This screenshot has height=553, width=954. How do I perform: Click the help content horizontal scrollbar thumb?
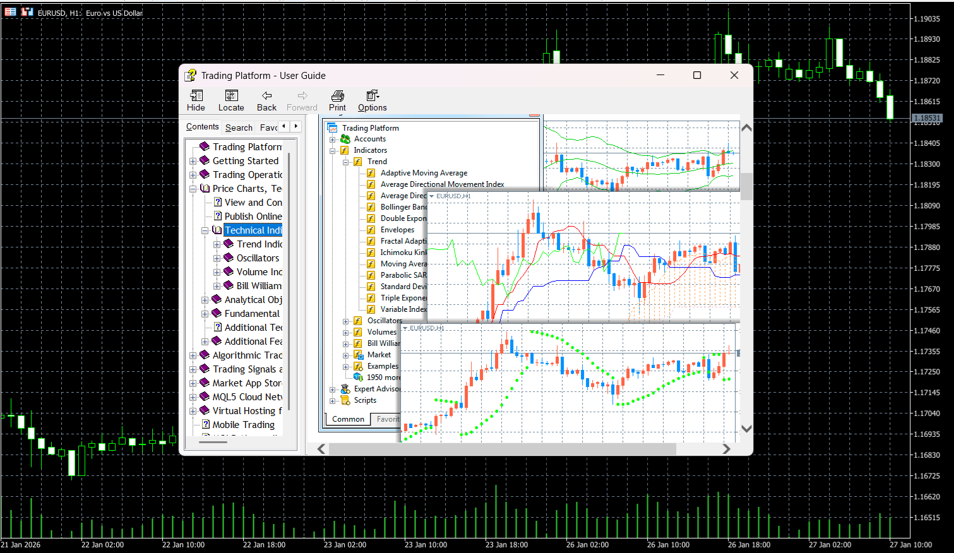(x=502, y=449)
